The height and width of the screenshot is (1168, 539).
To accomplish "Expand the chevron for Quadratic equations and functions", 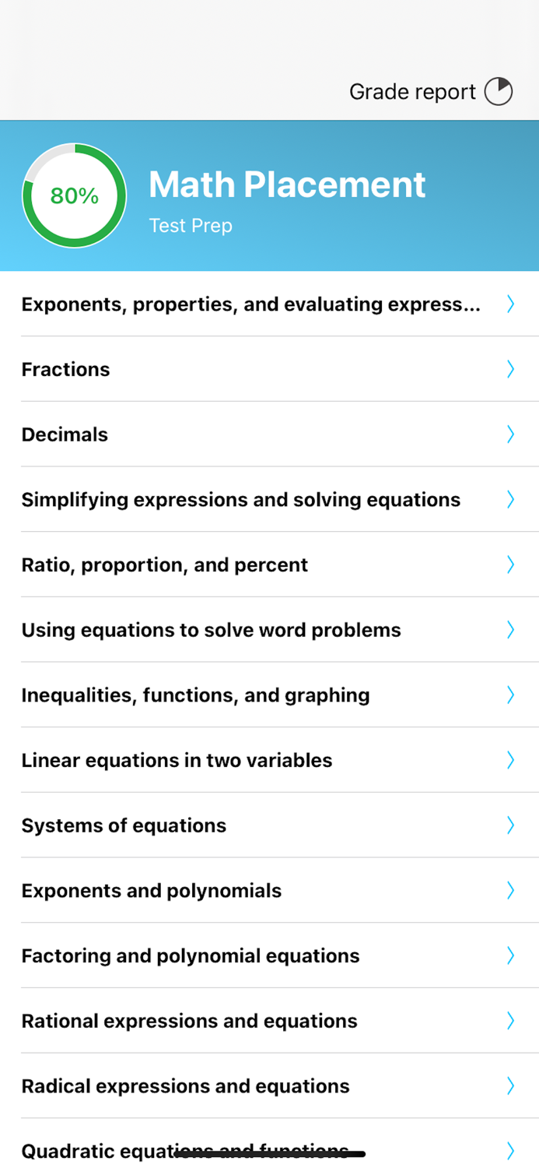I will (x=510, y=1151).
